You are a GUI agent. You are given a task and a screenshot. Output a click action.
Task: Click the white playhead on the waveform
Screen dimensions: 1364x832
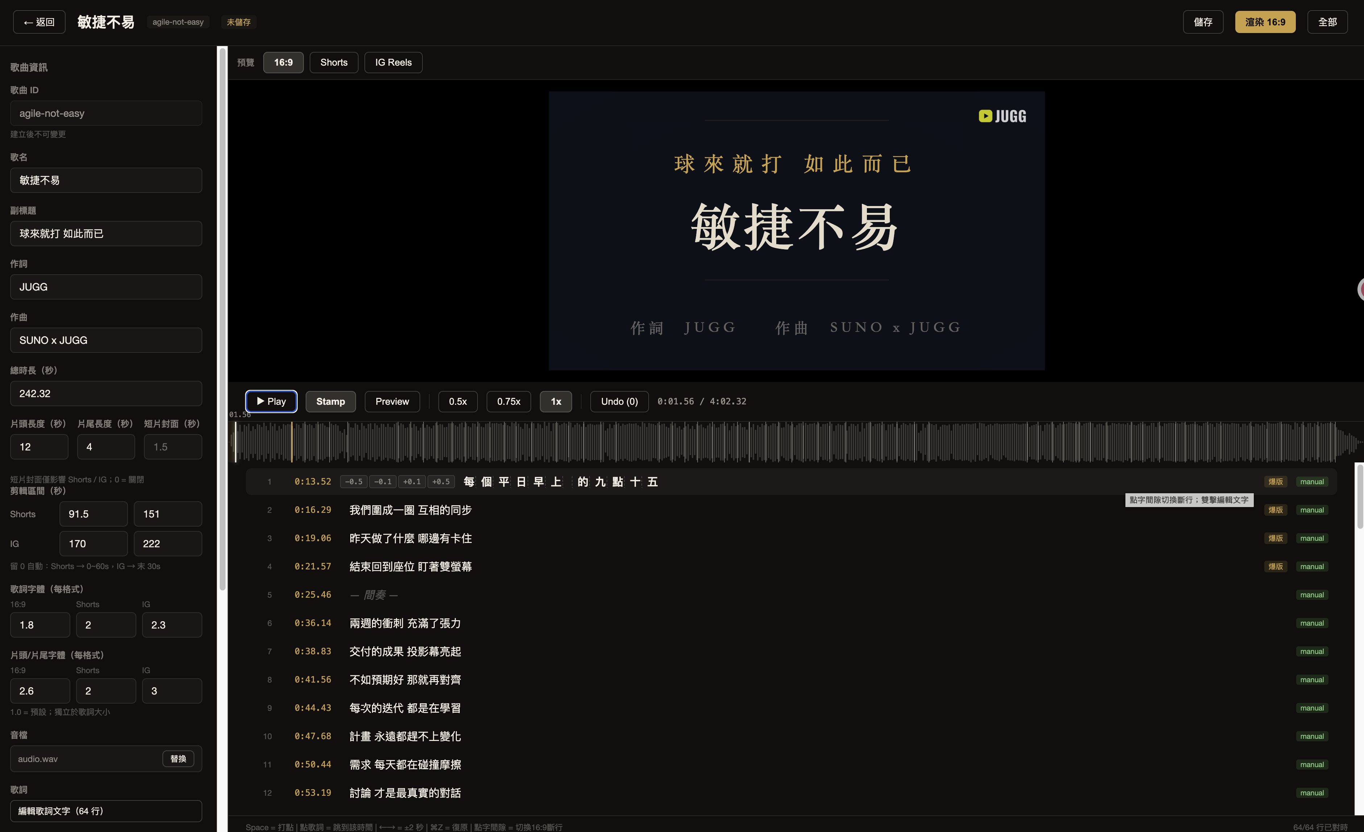pos(235,442)
